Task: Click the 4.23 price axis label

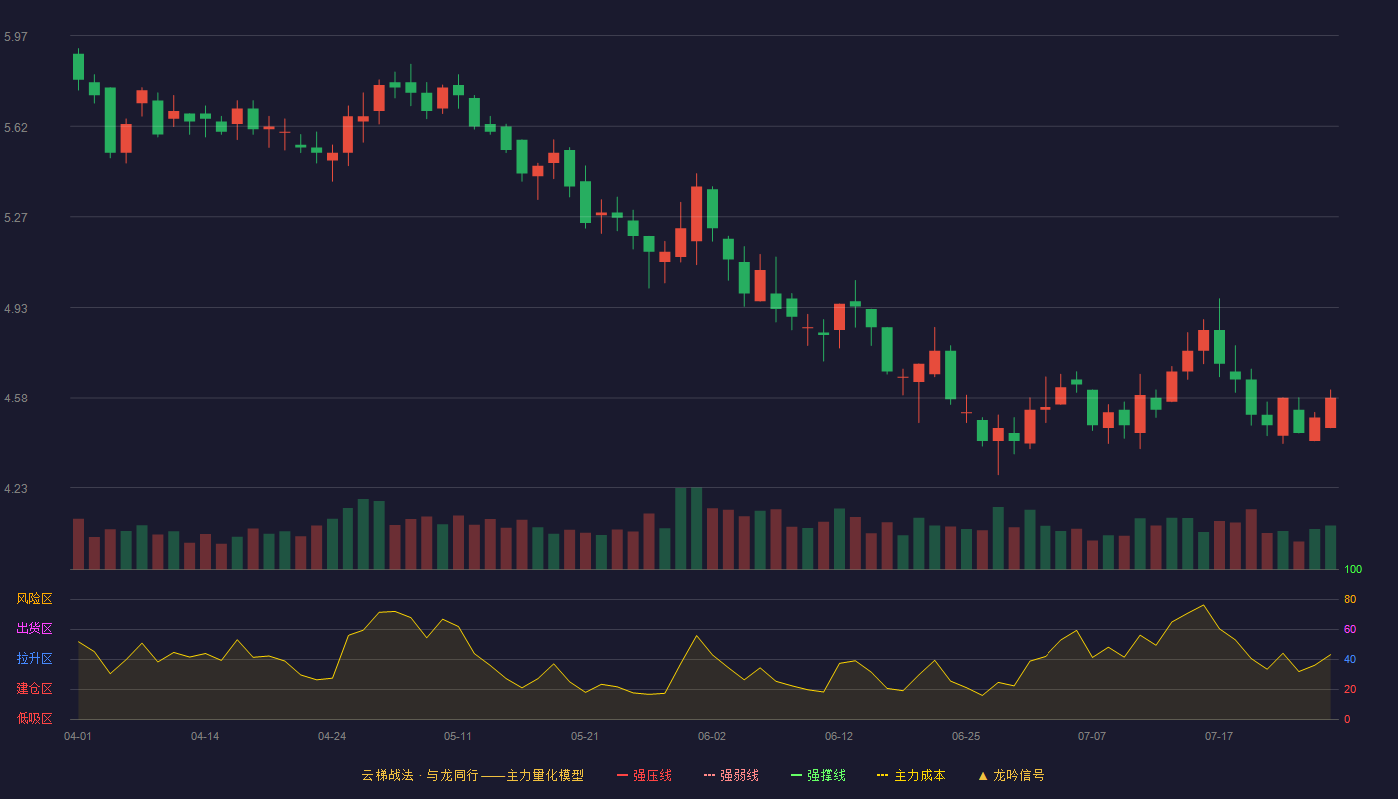Action: click(16, 489)
